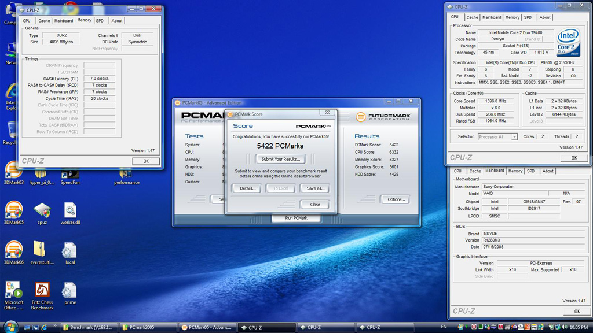Viewport: 593px width, 333px height.
Task: Open Cache tab in Memory CPU-Z window
Action: click(x=44, y=21)
